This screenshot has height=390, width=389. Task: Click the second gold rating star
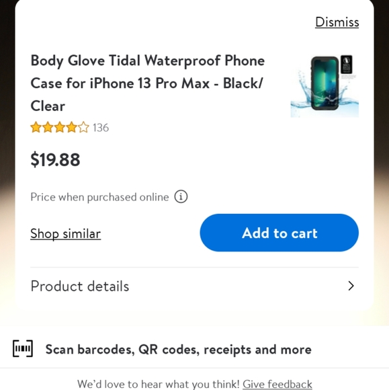pos(48,127)
